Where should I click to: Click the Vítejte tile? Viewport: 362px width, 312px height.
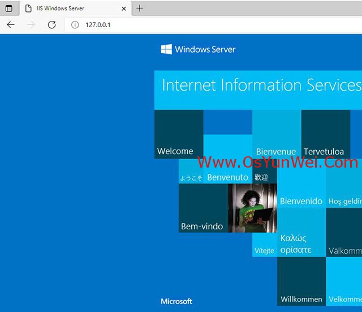tap(265, 245)
